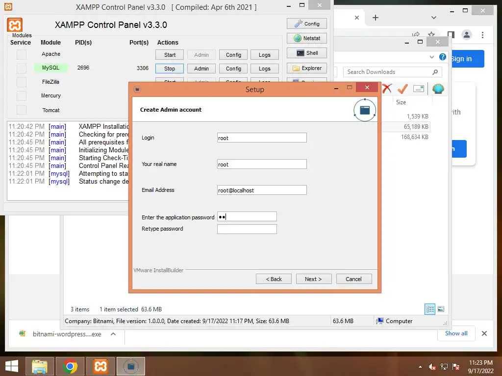
Task: Toggle MySQL service checkbox
Action: pos(22,69)
